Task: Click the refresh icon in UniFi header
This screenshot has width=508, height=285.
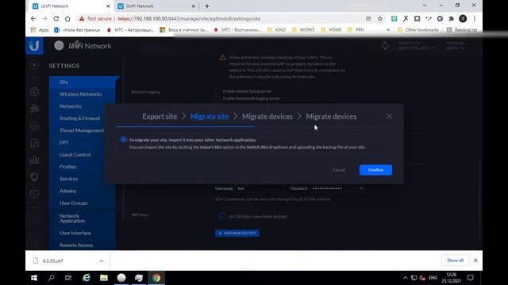Action: (385, 46)
